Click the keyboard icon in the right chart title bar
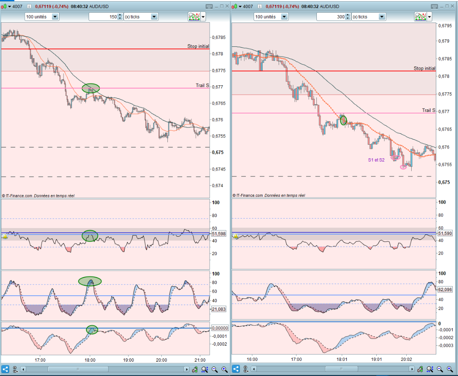Image resolution: width=458 pixels, height=376 pixels. 434,7
